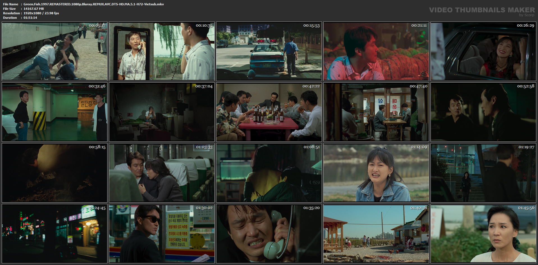Choose the car window thumbnail at 00:26:29
The height and width of the screenshot is (265, 538).
pos(483,51)
